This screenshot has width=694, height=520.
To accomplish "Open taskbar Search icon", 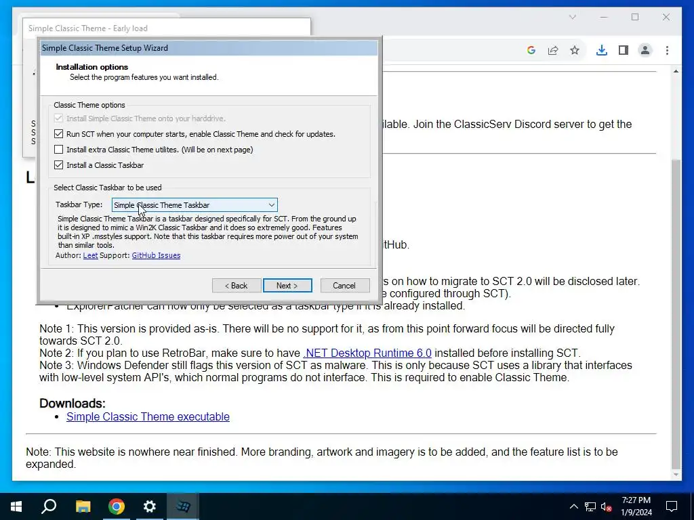I will [x=49, y=506].
